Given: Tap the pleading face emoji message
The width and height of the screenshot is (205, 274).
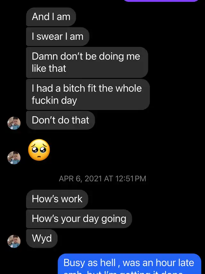Looking at the screenshot, I should click(39, 150).
